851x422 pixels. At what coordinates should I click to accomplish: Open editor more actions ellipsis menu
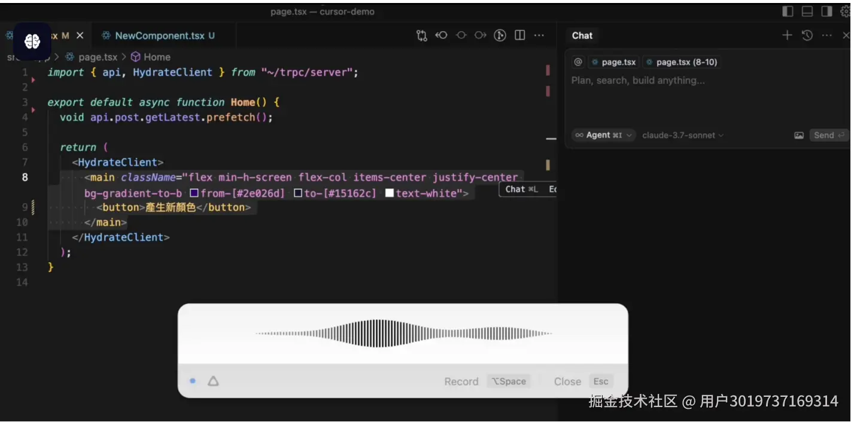click(x=539, y=36)
